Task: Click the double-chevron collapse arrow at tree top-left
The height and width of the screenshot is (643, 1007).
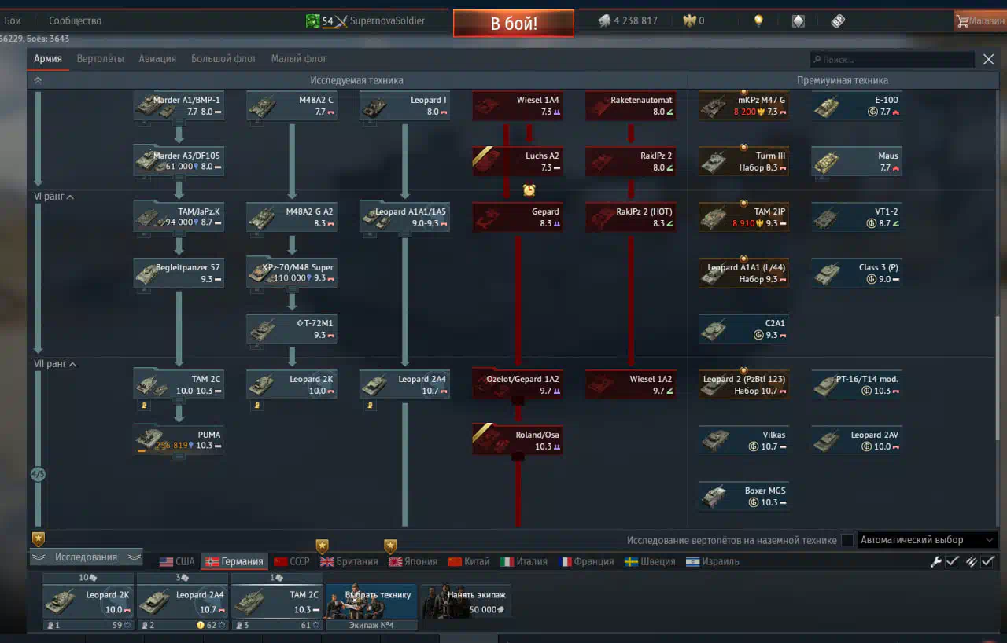Action: click(x=38, y=80)
